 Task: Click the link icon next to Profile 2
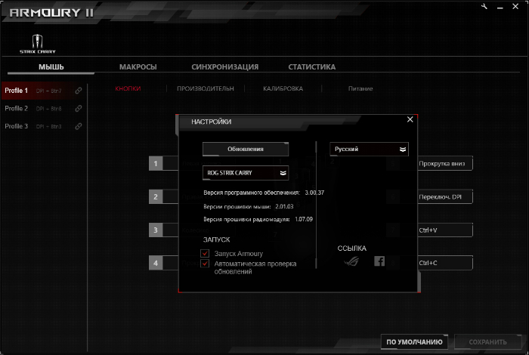79,108
